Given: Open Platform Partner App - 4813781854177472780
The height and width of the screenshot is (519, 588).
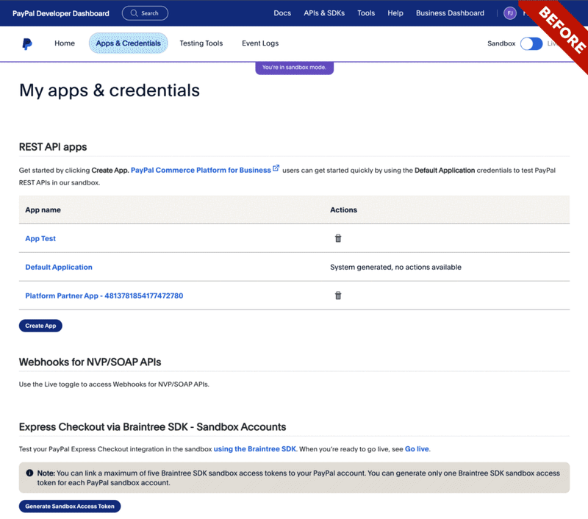Looking at the screenshot, I should tap(104, 296).
